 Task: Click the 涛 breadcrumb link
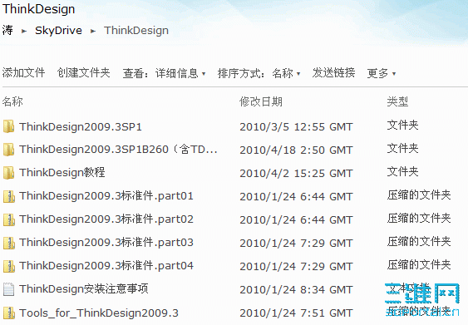point(7,30)
